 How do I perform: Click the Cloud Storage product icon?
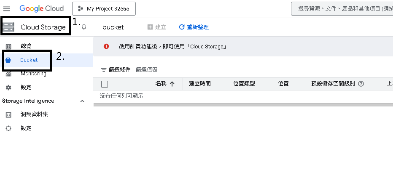8,27
